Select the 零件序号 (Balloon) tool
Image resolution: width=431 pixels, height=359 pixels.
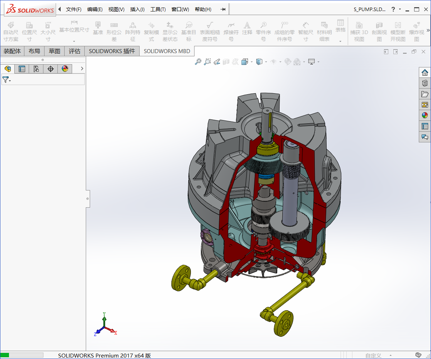263,31
